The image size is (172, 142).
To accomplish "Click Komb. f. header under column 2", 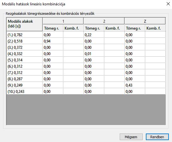I will coord(114,28).
